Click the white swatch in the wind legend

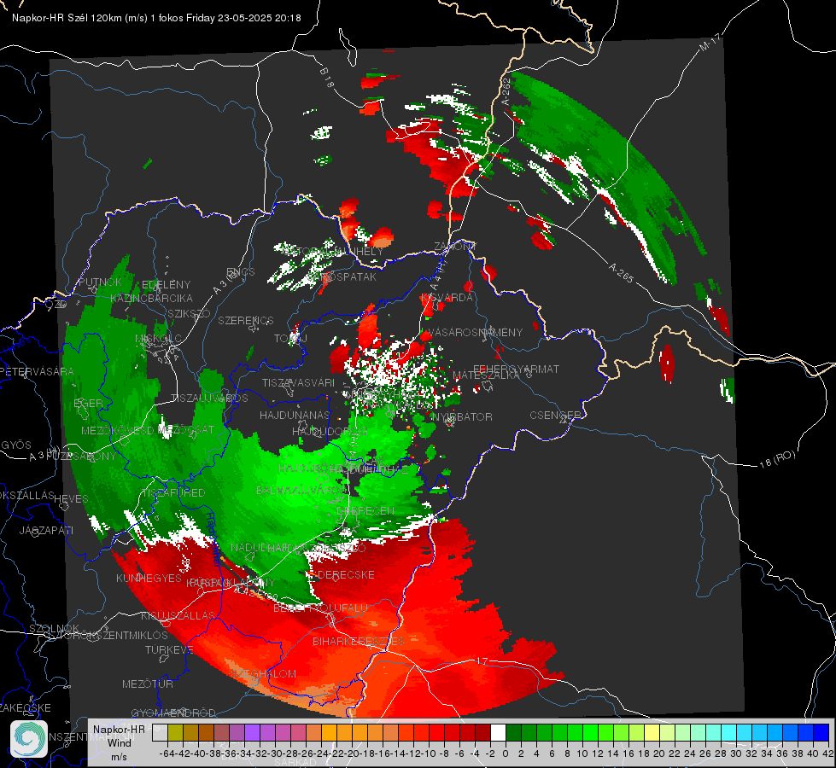(498, 733)
